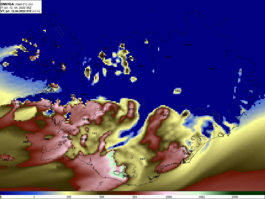Click the map value "1036"

point(86,119)
